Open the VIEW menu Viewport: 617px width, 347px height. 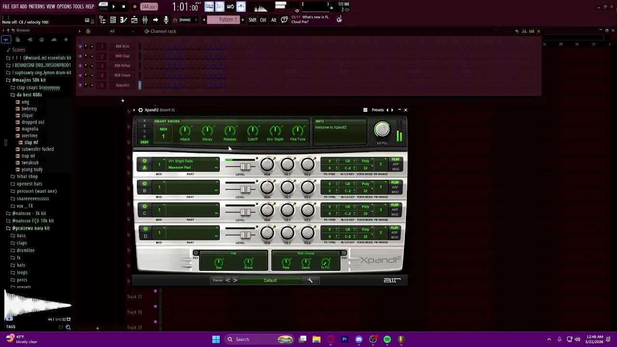51,7
